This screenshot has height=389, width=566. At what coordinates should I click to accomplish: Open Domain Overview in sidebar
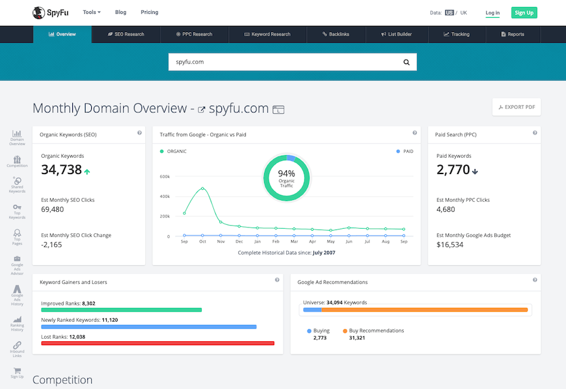(x=17, y=138)
